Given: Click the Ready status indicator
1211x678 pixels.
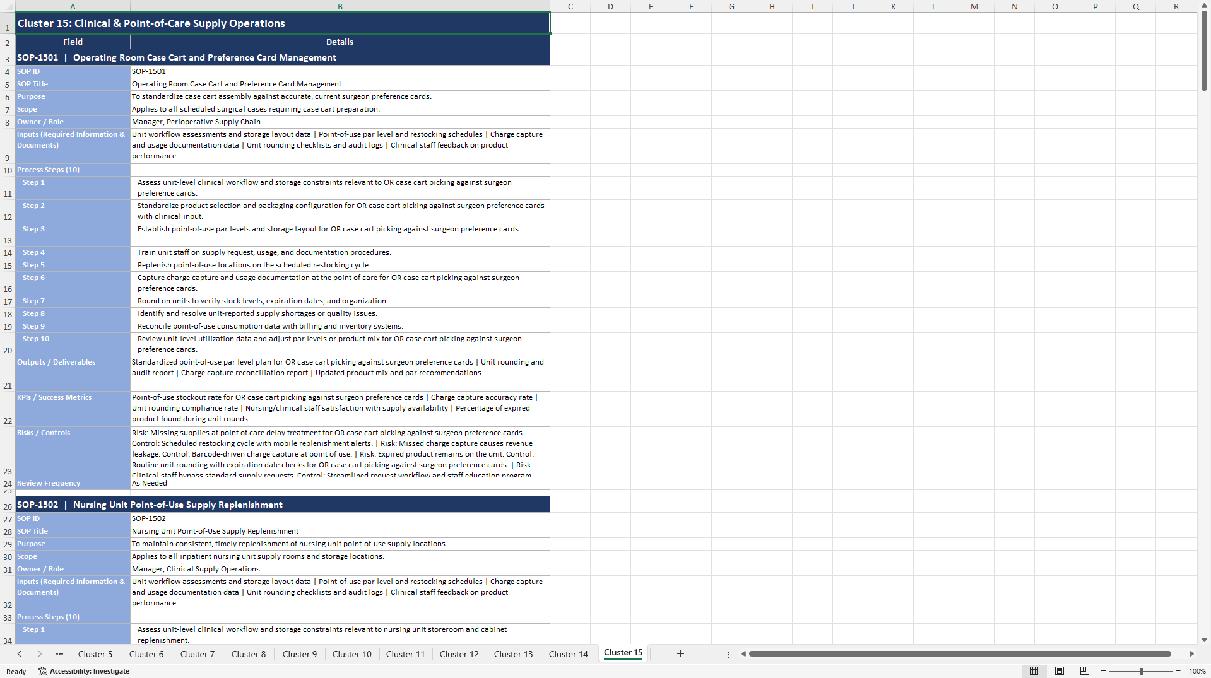Looking at the screenshot, I should [x=16, y=671].
